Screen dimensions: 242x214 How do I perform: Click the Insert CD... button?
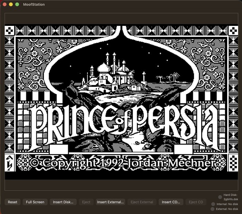tap(171, 202)
